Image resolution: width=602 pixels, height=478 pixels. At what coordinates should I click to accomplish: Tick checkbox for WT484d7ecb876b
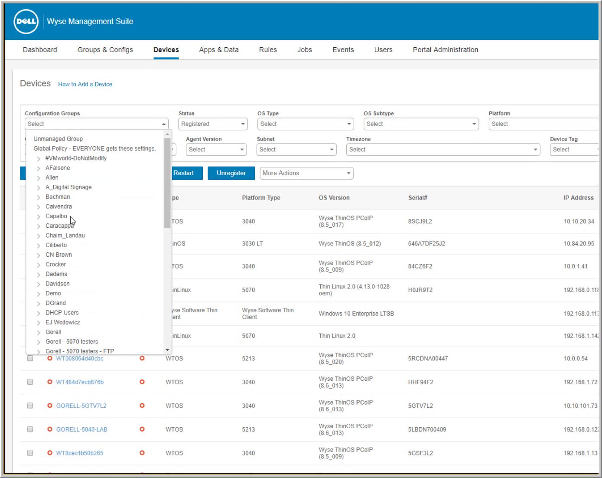tap(30, 382)
